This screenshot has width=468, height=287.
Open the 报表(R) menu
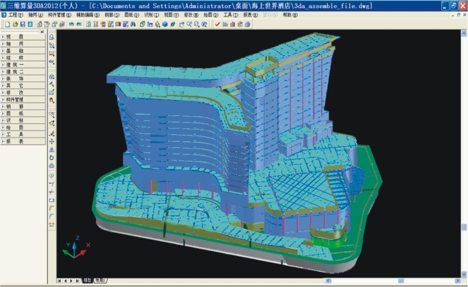click(250, 15)
